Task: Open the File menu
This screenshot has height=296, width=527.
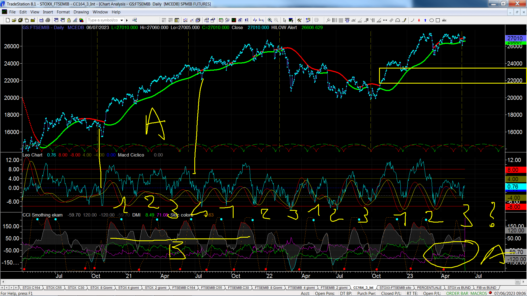Action: coord(12,12)
